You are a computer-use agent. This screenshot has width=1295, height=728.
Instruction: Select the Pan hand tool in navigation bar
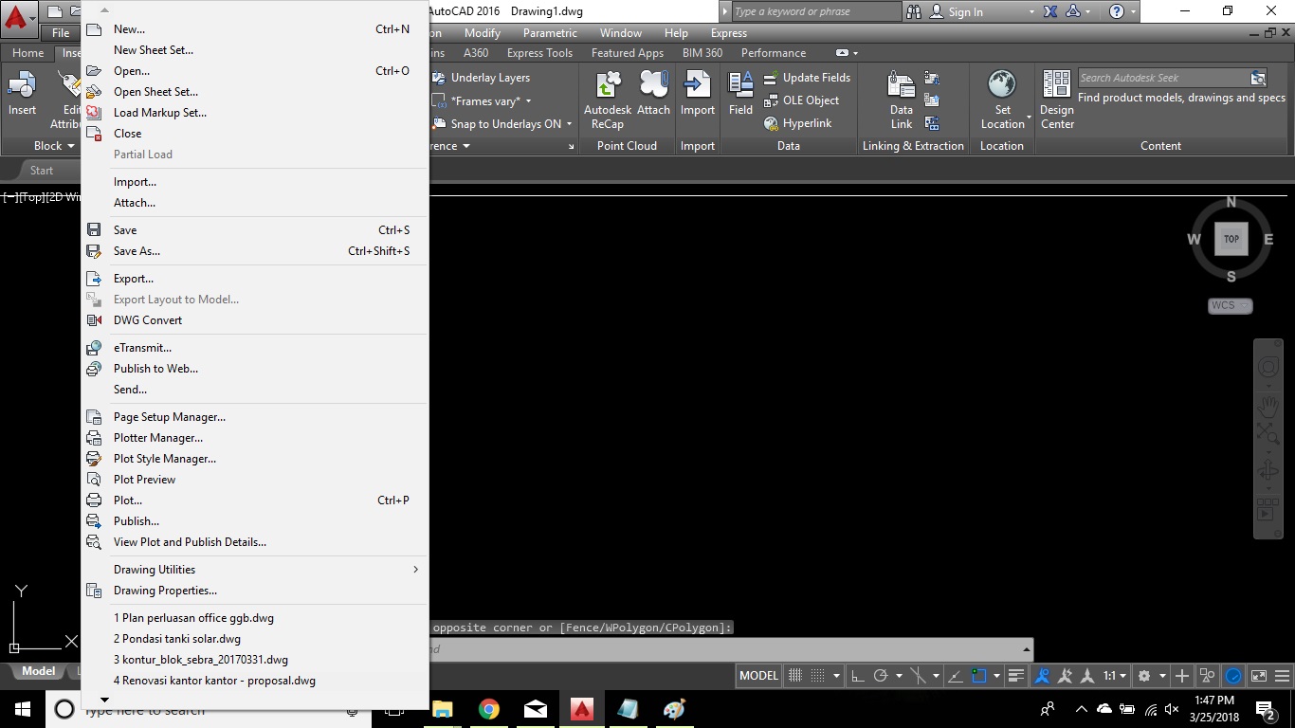(x=1268, y=407)
